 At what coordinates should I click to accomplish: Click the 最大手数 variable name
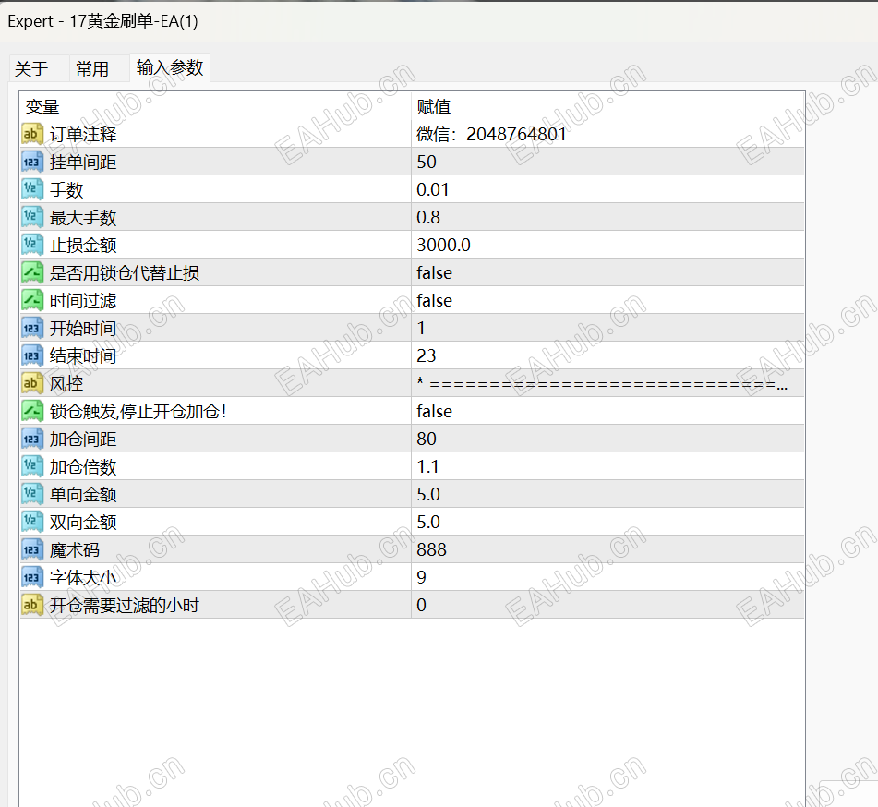pyautogui.click(x=83, y=218)
